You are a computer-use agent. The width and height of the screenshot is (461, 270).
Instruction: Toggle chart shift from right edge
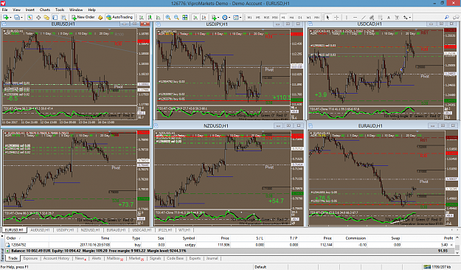(204, 18)
